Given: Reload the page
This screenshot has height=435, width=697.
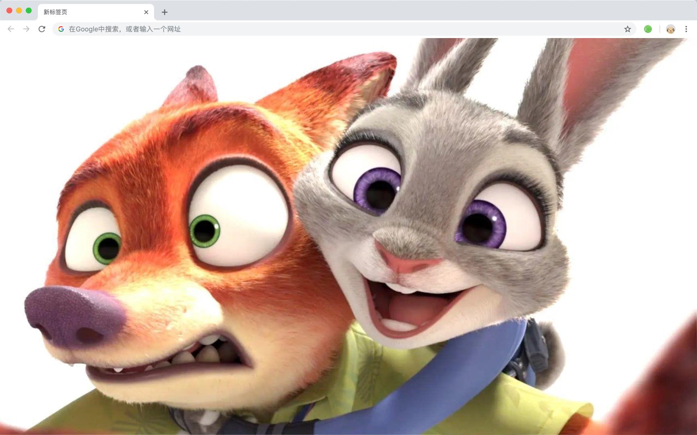Looking at the screenshot, I should [x=42, y=29].
